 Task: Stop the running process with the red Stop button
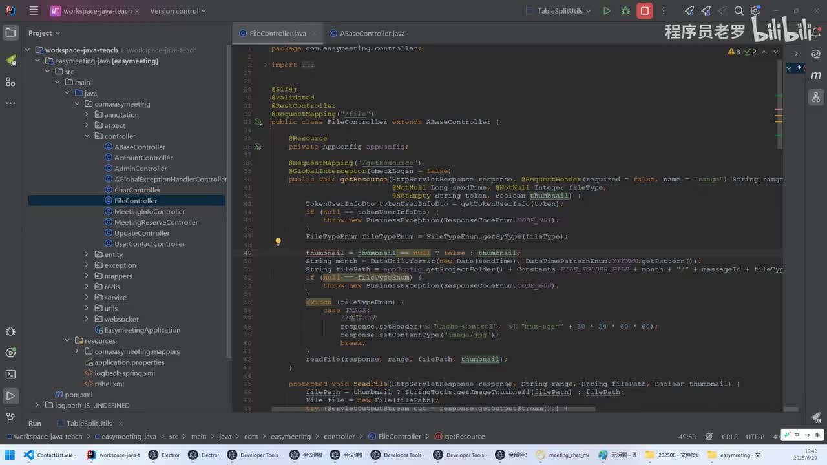coord(644,11)
